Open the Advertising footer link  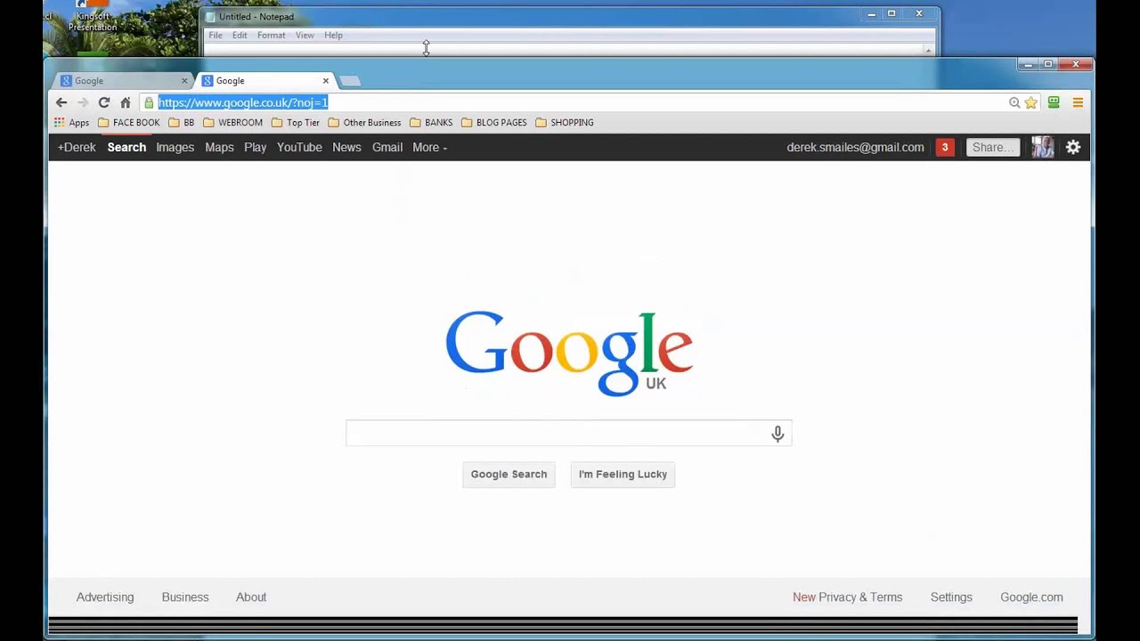point(105,597)
